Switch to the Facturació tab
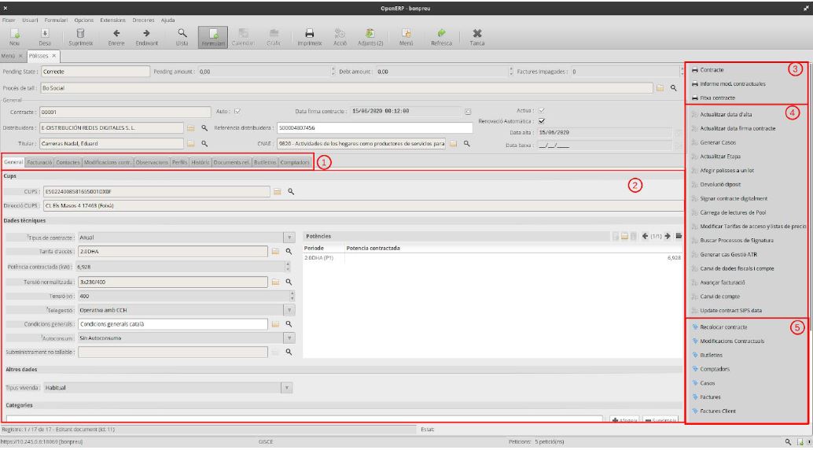 (x=39, y=162)
